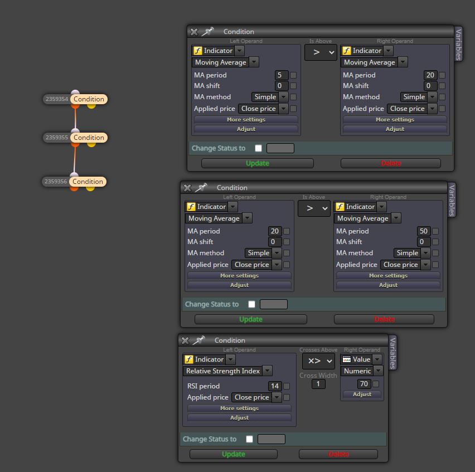The width and height of the screenshot is (475, 472).
Task: Select Condition node 2359355
Action: 89,138
